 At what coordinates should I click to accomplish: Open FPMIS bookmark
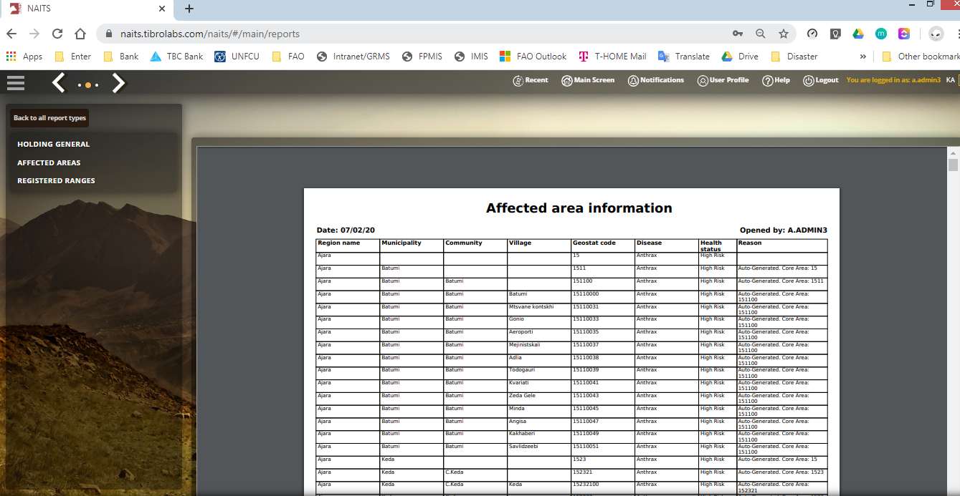click(422, 57)
